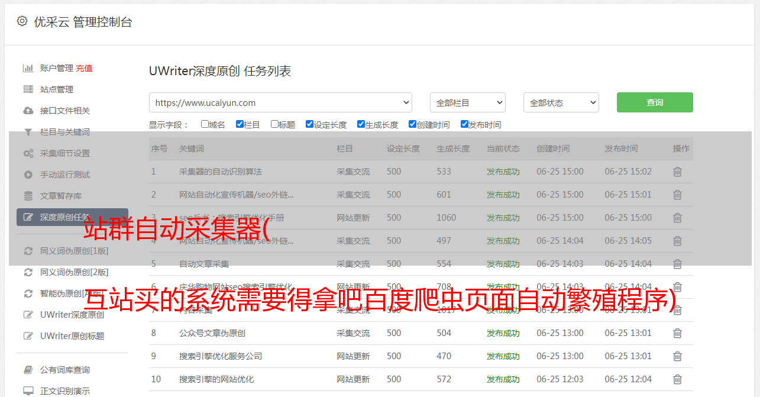Image resolution: width=760 pixels, height=397 pixels.
Task: Click keyword 采集器的自动识别算法
Action: click(x=221, y=172)
